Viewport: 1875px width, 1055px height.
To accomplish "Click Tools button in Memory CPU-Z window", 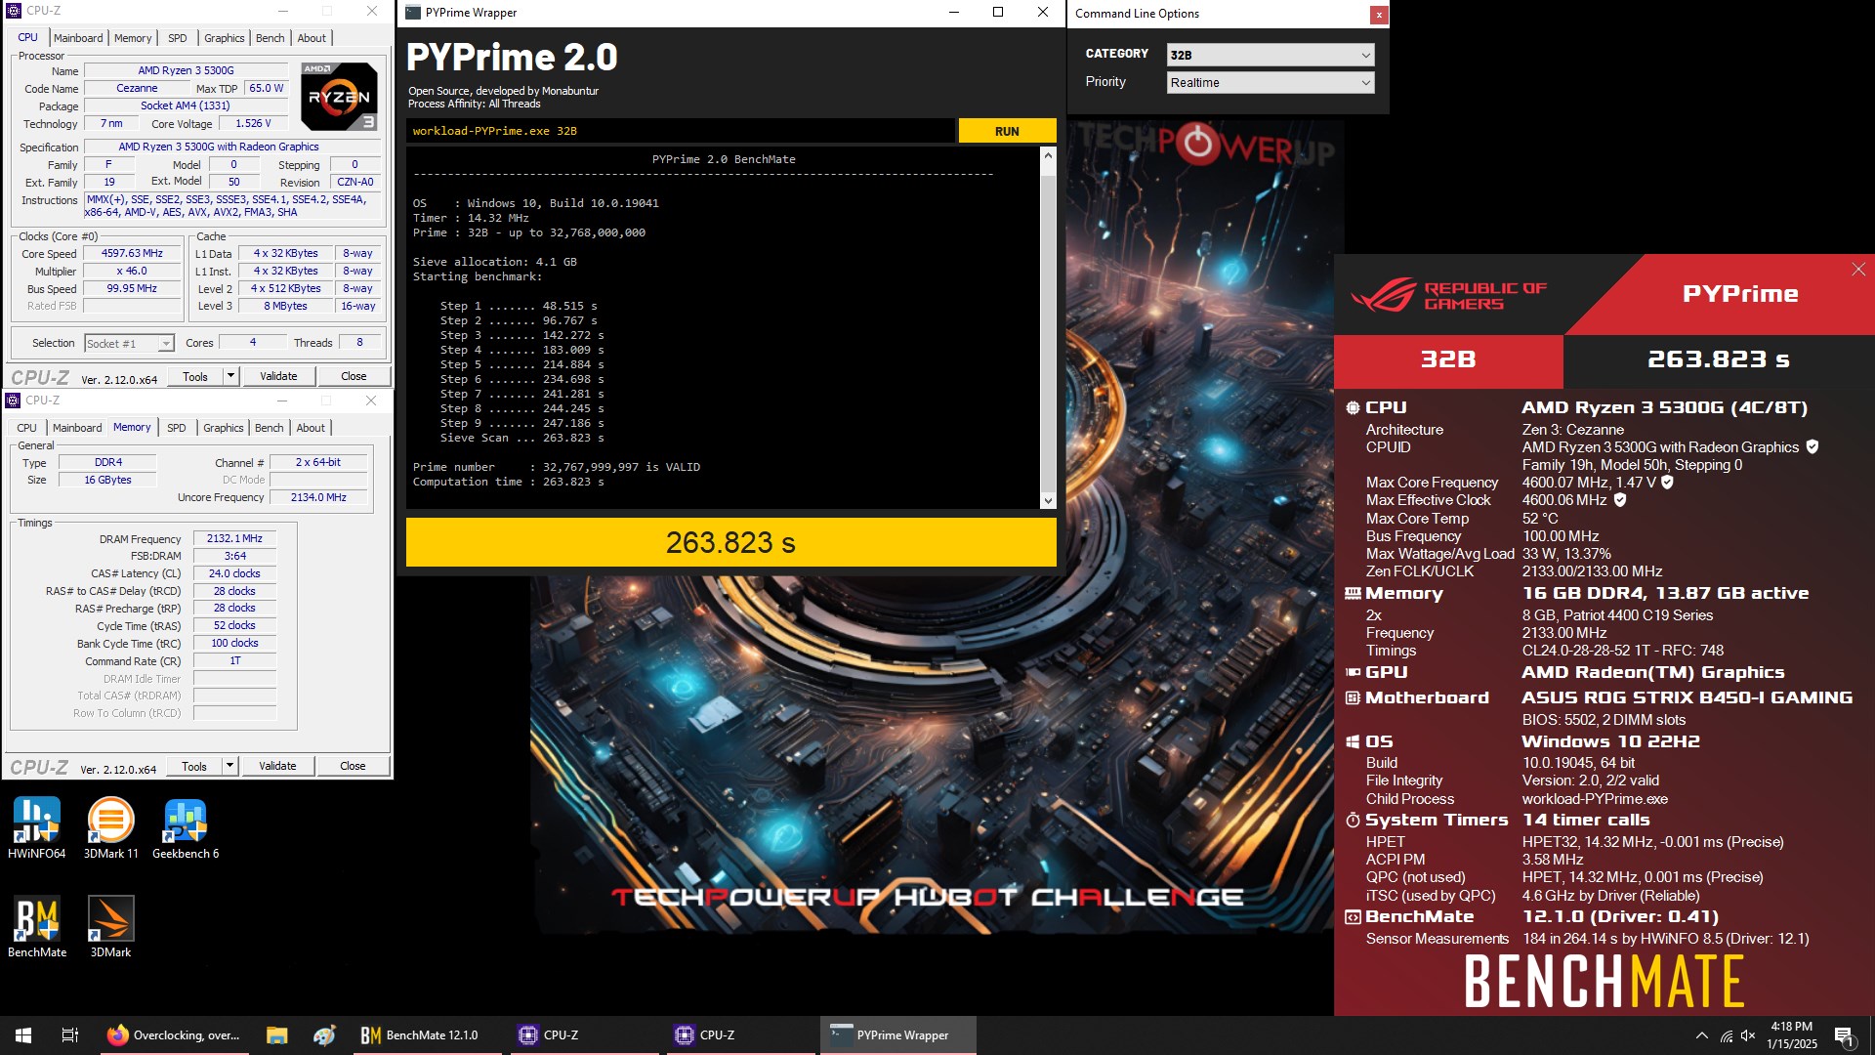I will [194, 766].
